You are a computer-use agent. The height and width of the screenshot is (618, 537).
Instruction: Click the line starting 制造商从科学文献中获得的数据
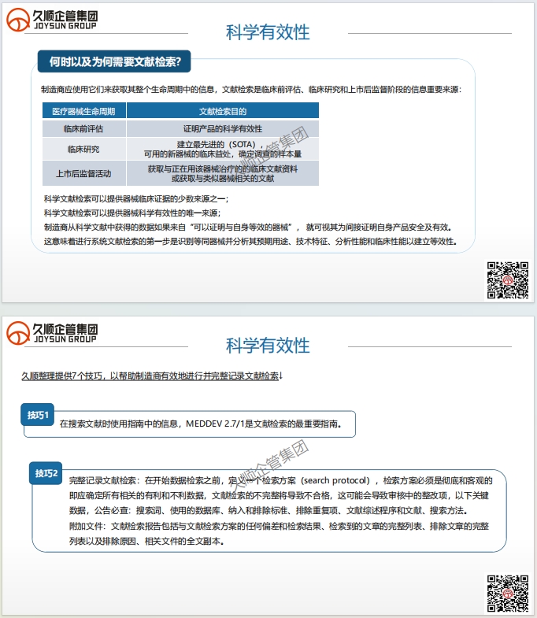point(248,227)
